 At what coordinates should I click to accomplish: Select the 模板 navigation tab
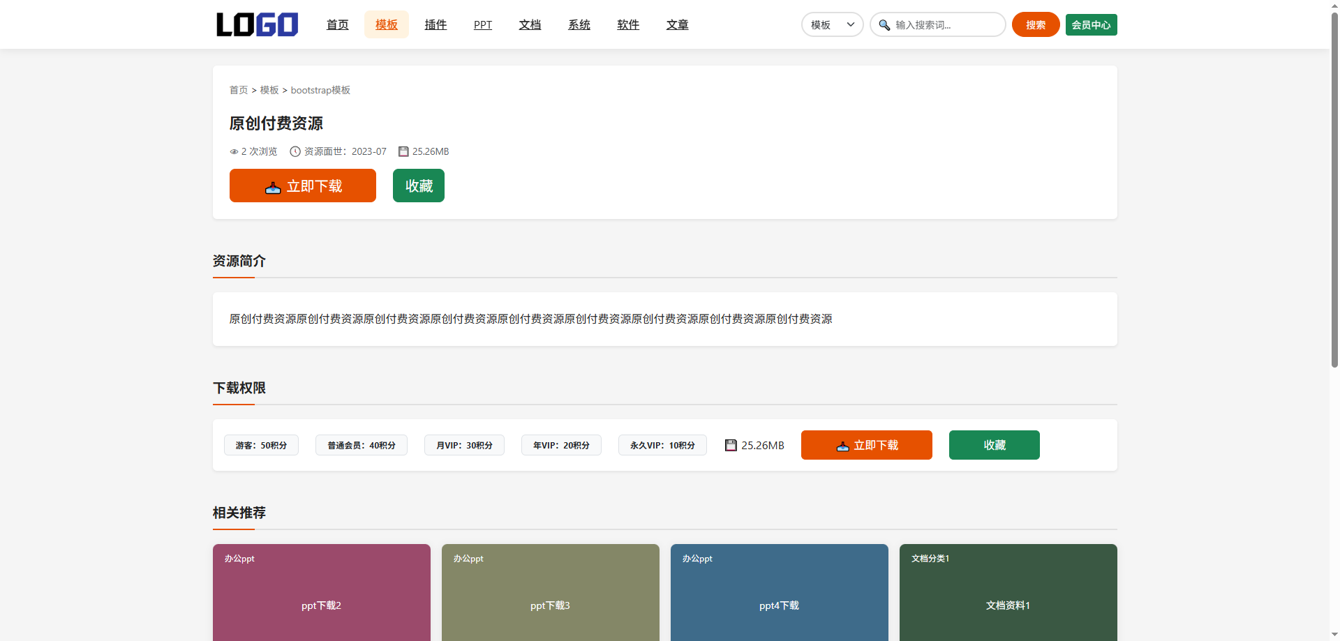(x=387, y=24)
